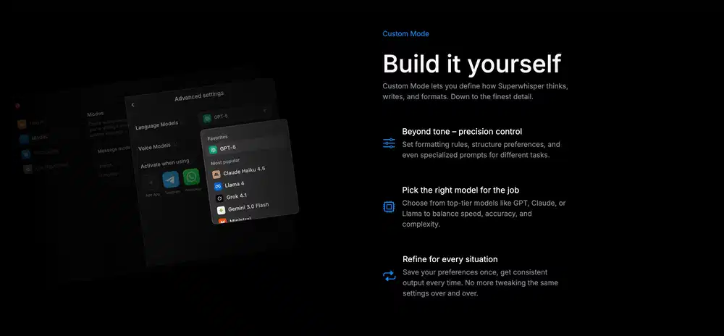Click the Add App plus button
Viewport: 724px width, 336px height.
pos(151,182)
